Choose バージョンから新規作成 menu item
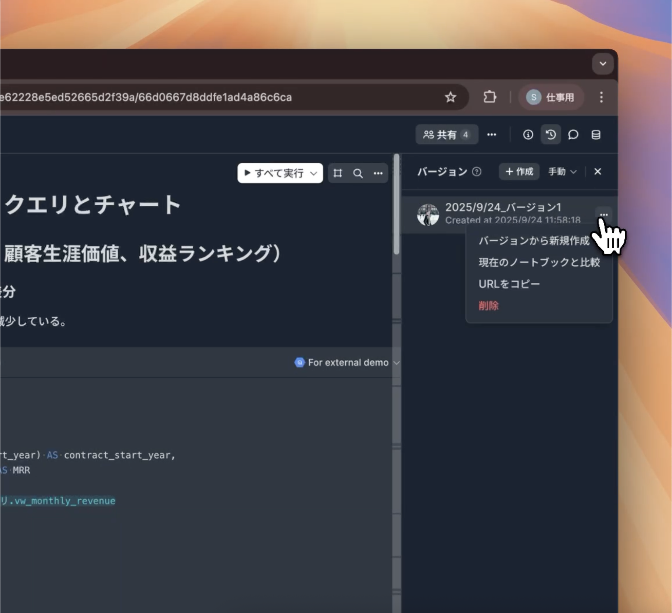This screenshot has width=672, height=613. pyautogui.click(x=534, y=241)
